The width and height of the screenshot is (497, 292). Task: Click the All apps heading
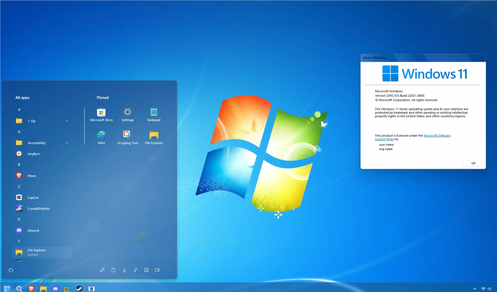pos(22,97)
